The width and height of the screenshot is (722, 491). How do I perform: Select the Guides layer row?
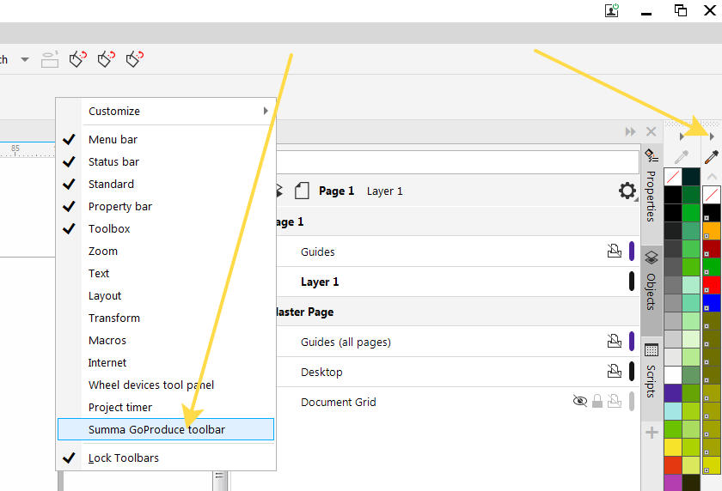(457, 252)
